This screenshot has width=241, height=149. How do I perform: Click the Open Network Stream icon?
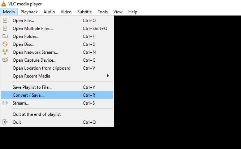coord(5,52)
